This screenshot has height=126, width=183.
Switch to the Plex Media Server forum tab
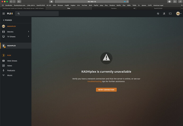coord(23,8)
